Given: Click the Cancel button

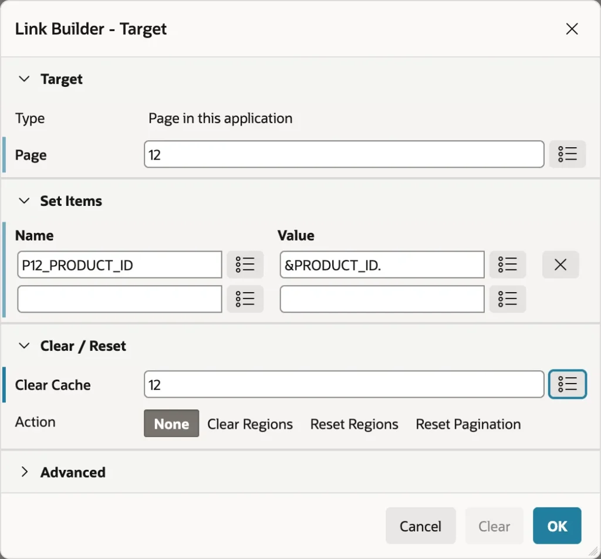Looking at the screenshot, I should tap(420, 526).
